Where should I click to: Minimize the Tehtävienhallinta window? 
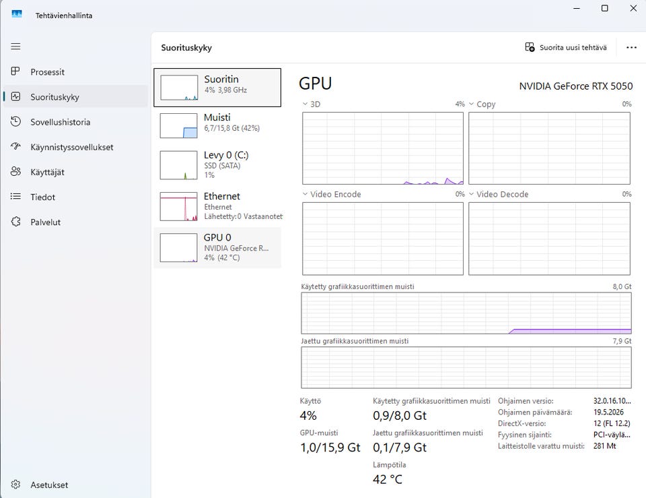577,8
